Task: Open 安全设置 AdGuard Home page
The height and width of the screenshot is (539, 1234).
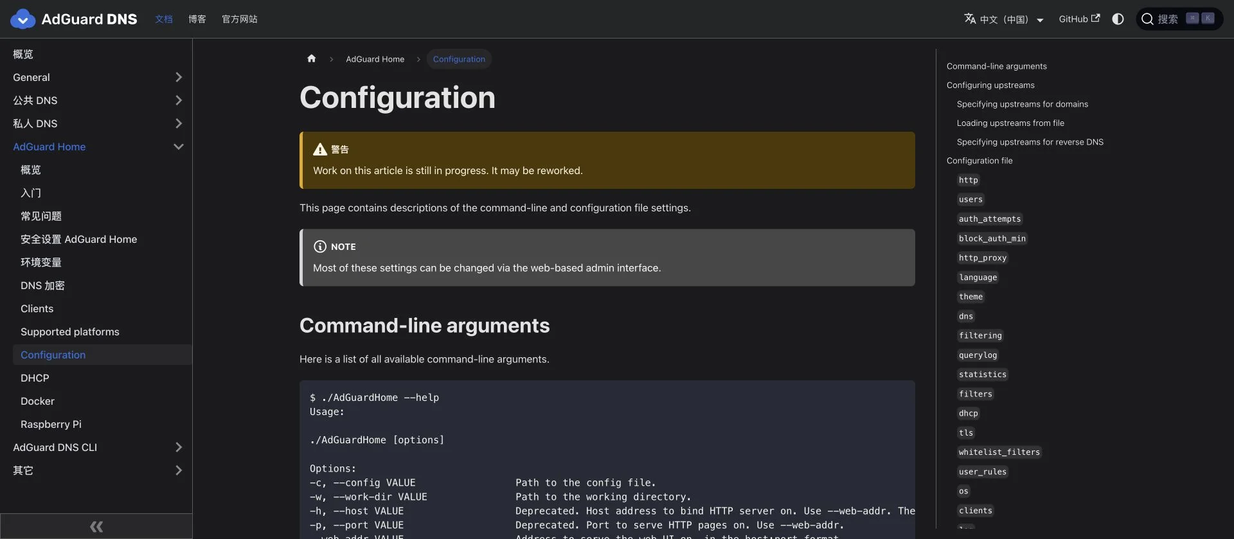Action: [x=79, y=239]
